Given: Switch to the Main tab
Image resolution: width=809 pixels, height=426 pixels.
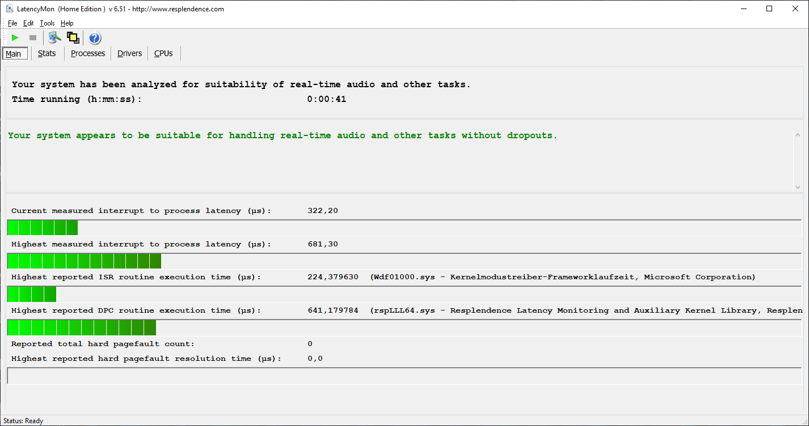Looking at the screenshot, I should (x=14, y=54).
